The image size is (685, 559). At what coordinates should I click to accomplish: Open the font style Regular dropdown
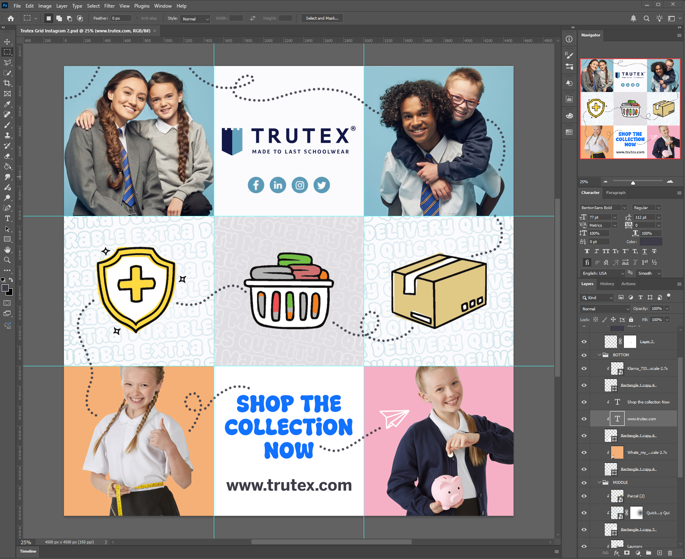[659, 208]
